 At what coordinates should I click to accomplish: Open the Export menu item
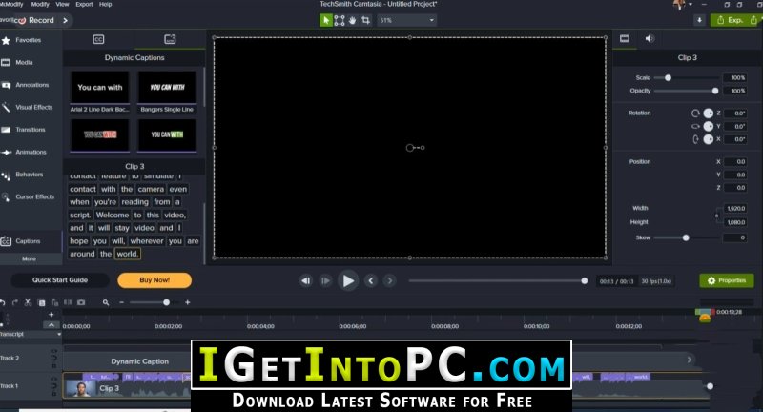[x=84, y=4]
